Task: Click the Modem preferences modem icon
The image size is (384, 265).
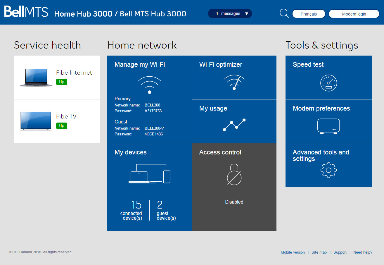Action: 328,126
